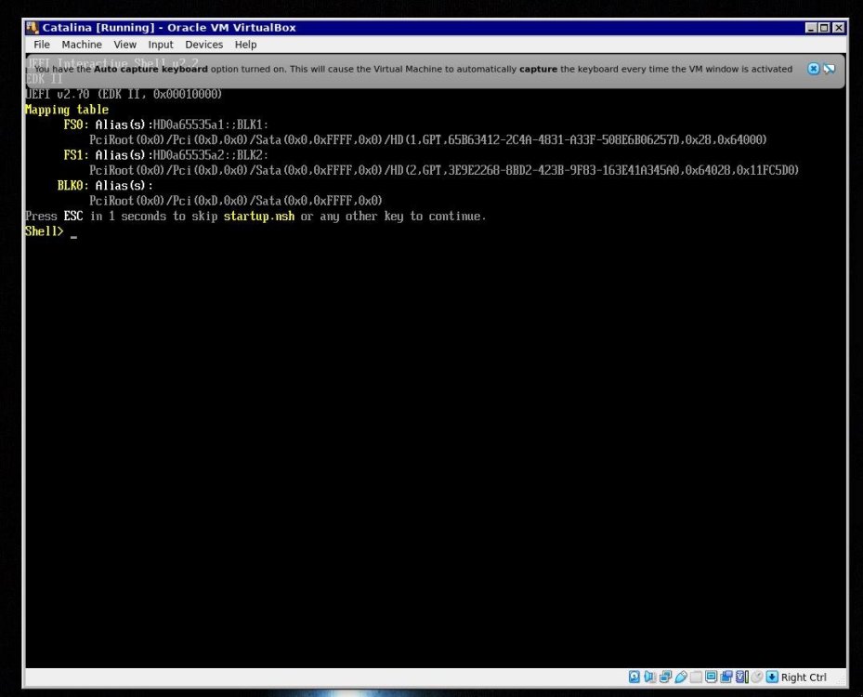This screenshot has width=863, height=697.
Task: Click the FS0: mapping label
Action: pos(76,125)
